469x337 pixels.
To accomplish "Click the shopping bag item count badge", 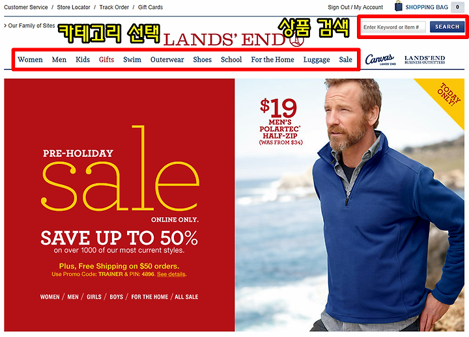I will click(x=457, y=7).
